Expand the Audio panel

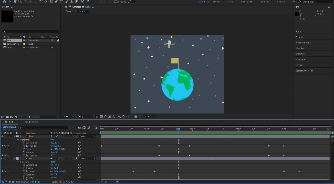tap(298, 31)
